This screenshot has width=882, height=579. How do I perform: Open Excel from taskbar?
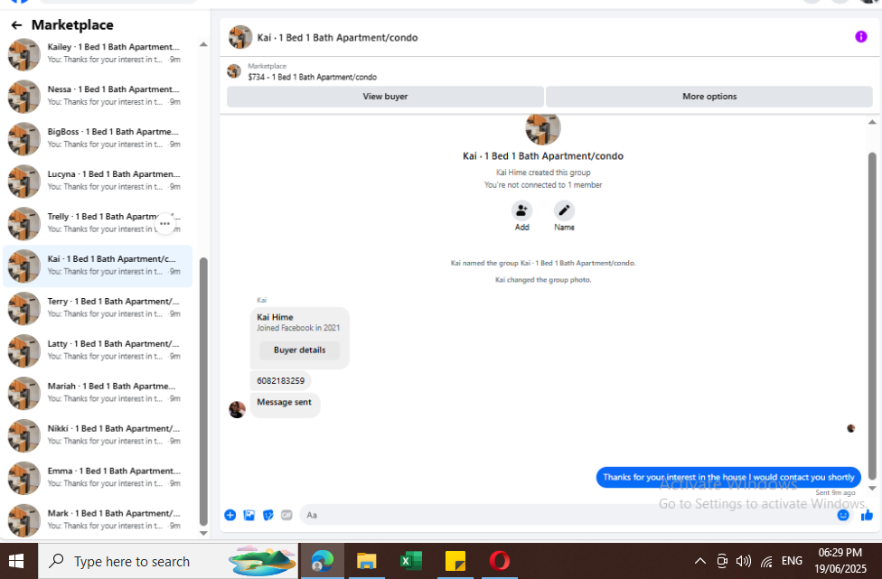click(411, 561)
